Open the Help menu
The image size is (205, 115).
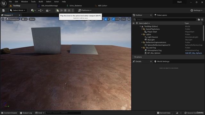64,2
